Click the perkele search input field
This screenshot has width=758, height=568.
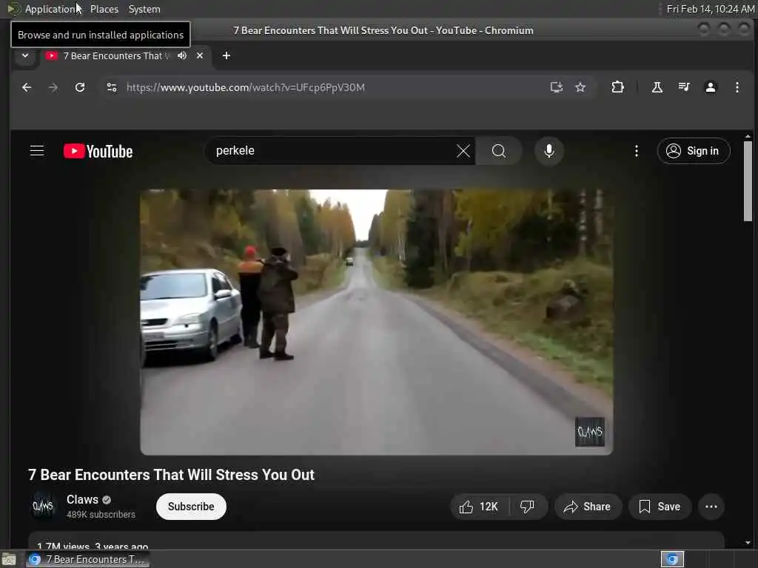[x=334, y=151]
